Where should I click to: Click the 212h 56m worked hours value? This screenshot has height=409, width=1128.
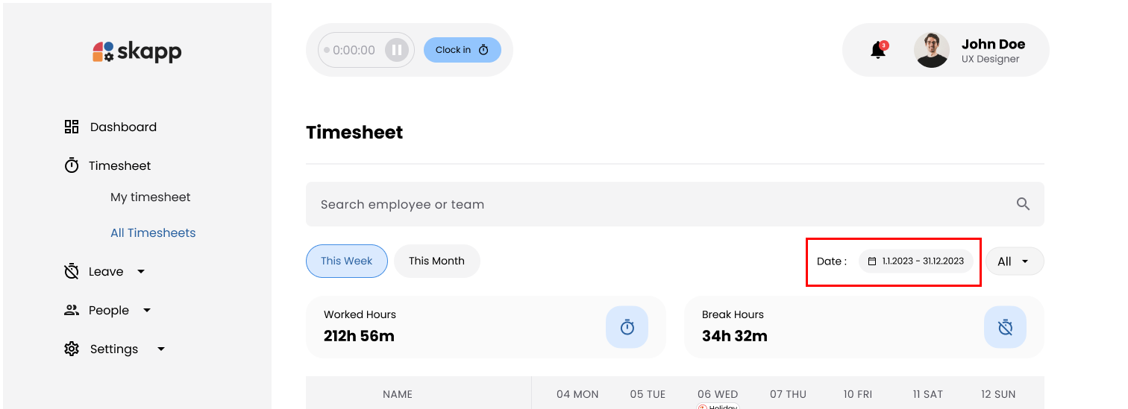[x=359, y=336]
